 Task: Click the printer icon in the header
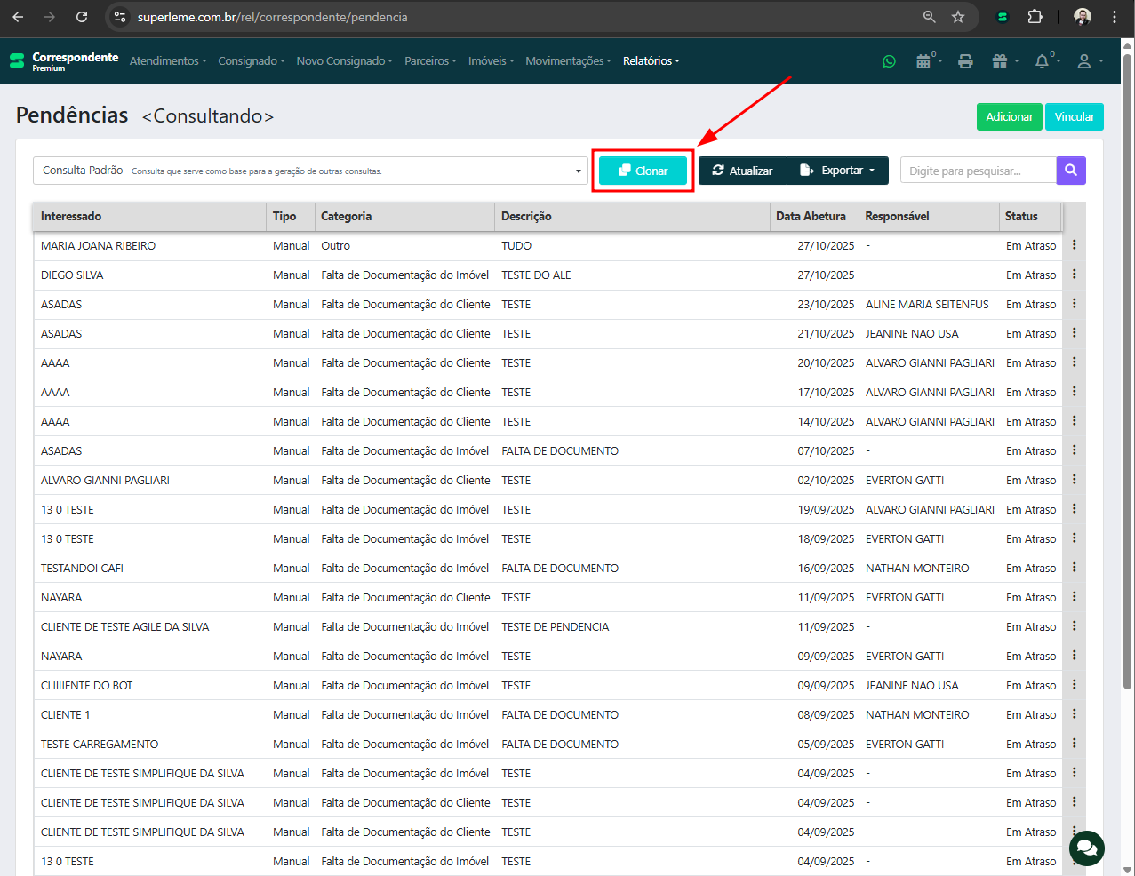pyautogui.click(x=965, y=61)
